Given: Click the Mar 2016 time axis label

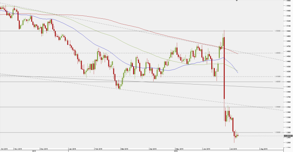Looking at the screenshot, I should [124, 149].
